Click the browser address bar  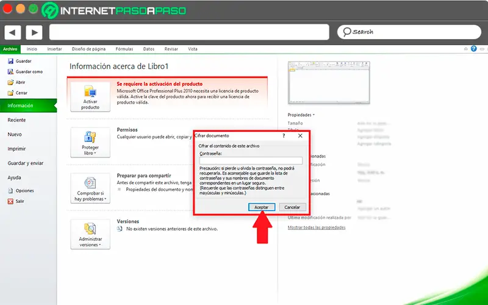(x=189, y=32)
